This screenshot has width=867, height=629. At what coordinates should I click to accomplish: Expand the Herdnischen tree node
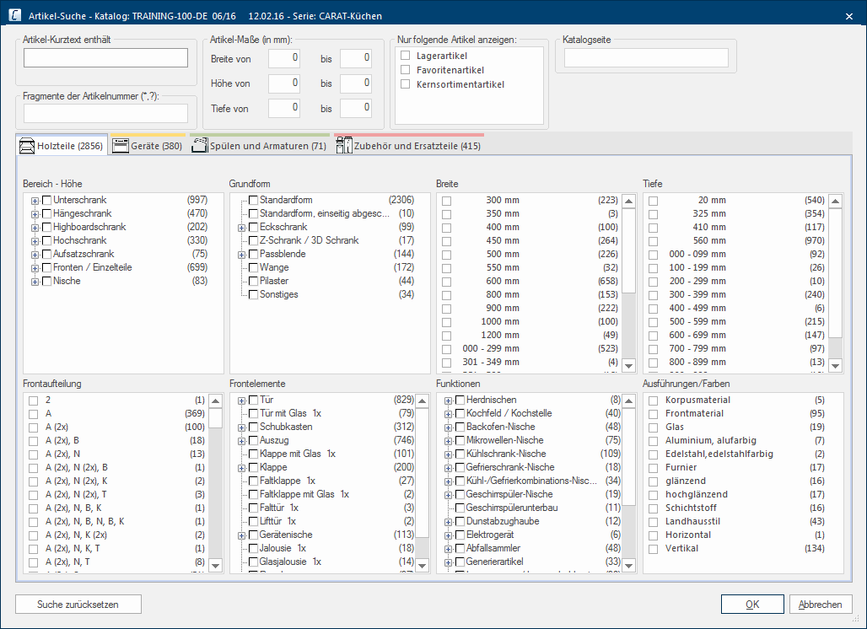[x=449, y=401]
